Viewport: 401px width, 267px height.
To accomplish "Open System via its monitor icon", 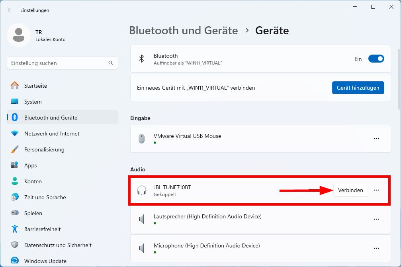I will [x=14, y=102].
